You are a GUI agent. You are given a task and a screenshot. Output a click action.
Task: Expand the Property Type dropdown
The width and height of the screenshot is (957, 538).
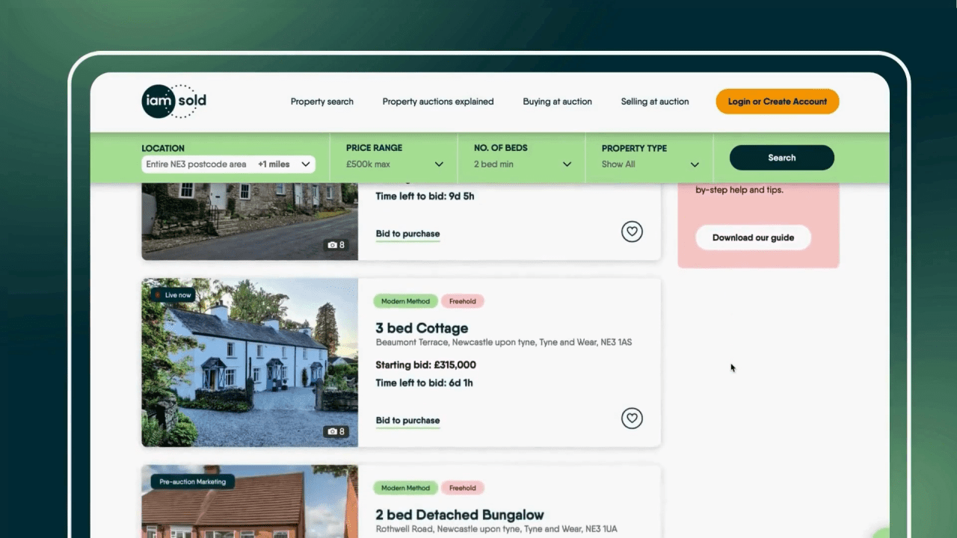tap(650, 164)
